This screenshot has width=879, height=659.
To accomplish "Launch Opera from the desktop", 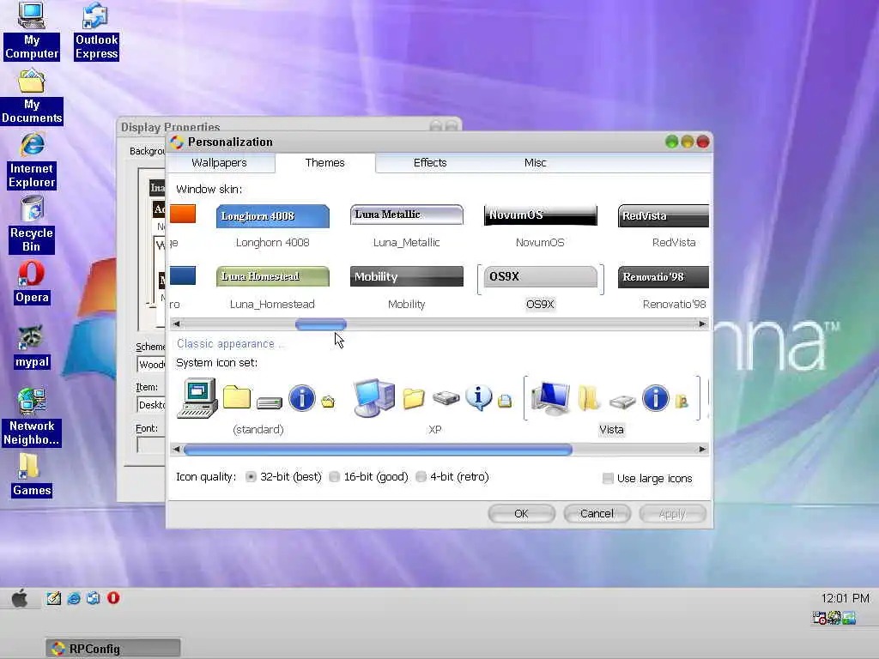I will click(32, 283).
